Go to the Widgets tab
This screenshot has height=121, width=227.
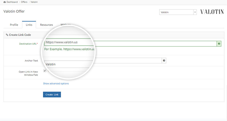click(65, 25)
